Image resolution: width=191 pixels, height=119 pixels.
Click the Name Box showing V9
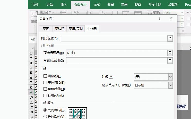click(x=33, y=40)
